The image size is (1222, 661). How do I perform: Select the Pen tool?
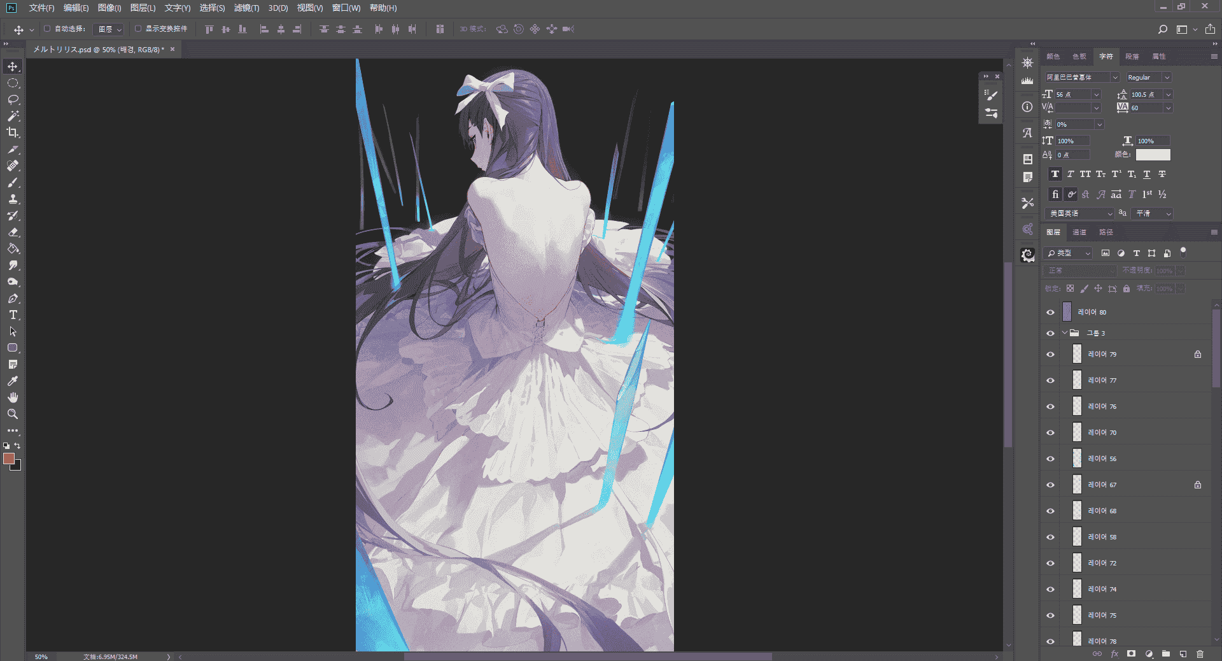(x=13, y=298)
